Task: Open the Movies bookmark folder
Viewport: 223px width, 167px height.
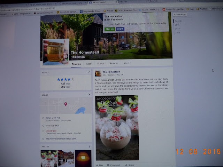Action: coord(108,11)
